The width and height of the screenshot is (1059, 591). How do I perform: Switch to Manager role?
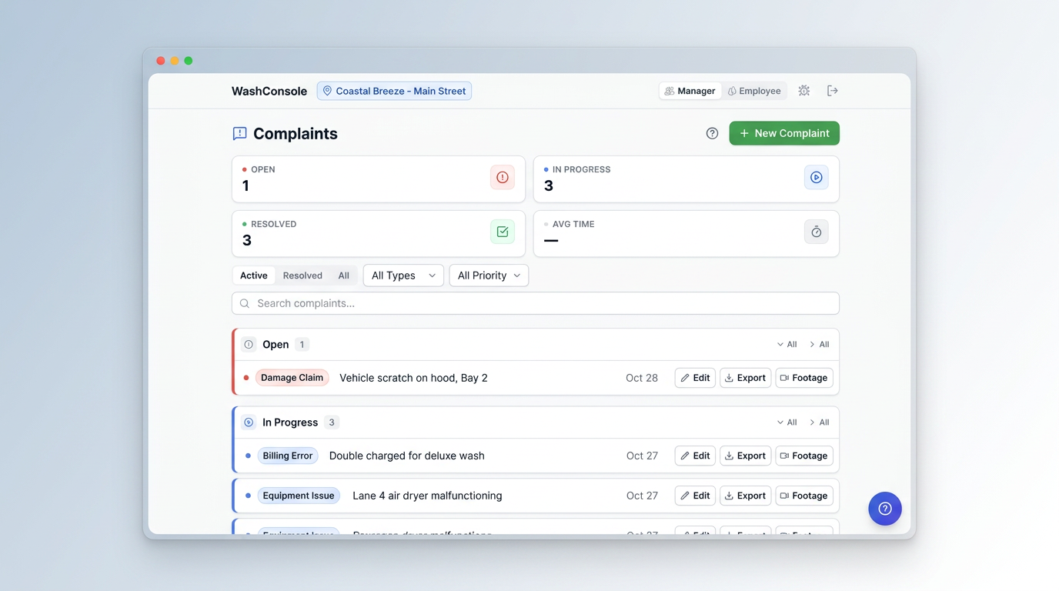point(690,91)
